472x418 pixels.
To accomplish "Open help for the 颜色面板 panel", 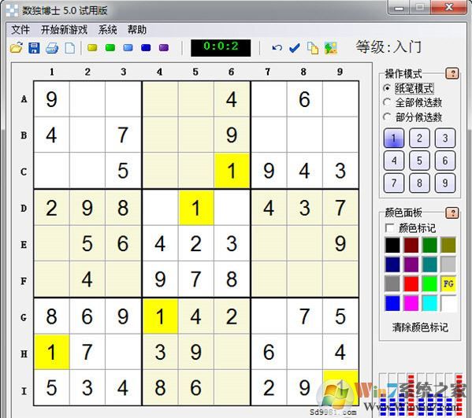I will tap(452, 213).
